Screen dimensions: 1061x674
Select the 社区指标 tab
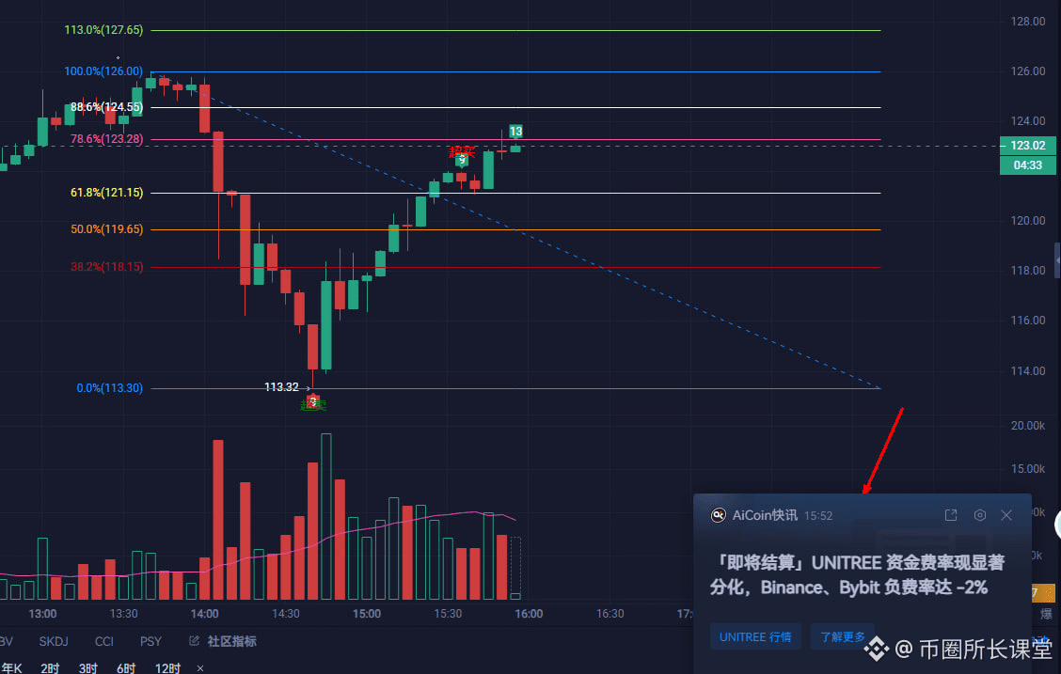[231, 641]
